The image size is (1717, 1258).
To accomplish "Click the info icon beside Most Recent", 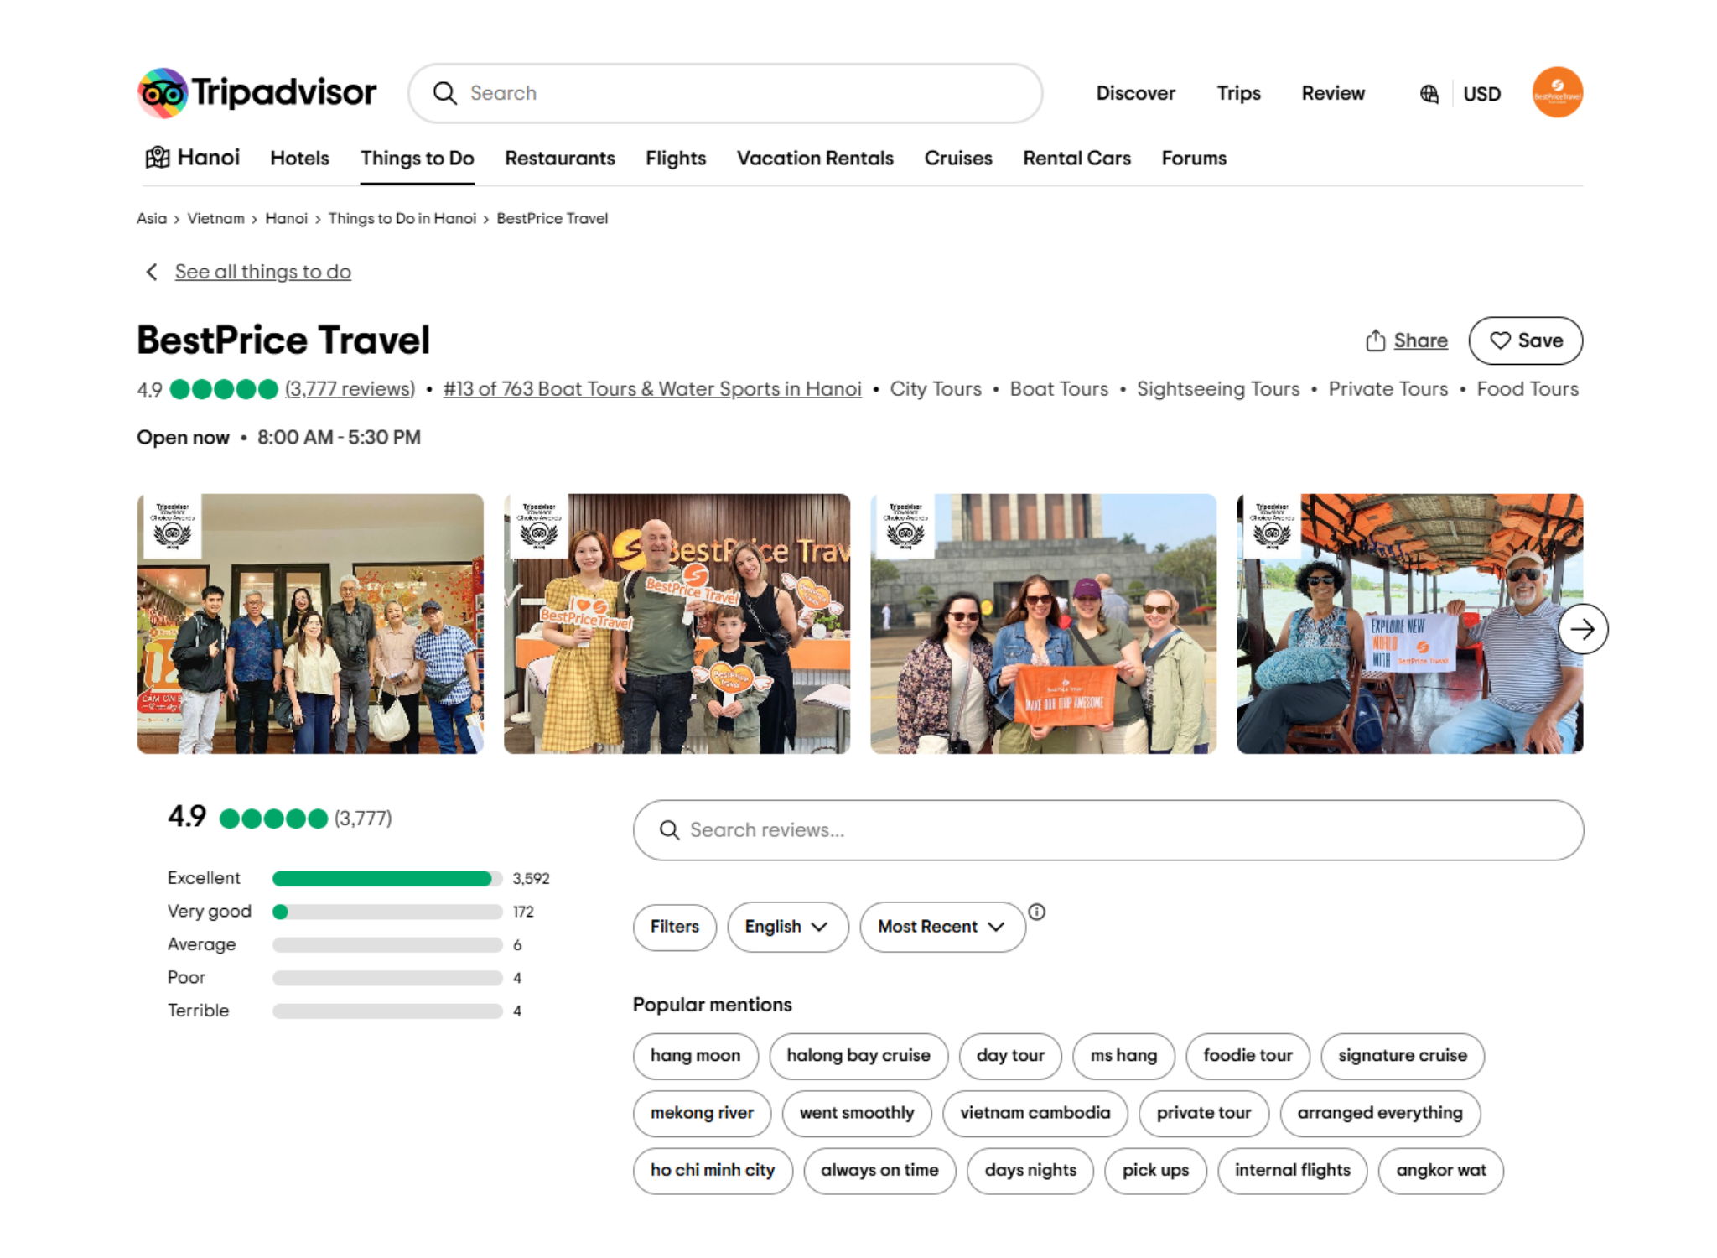I will click(1037, 914).
